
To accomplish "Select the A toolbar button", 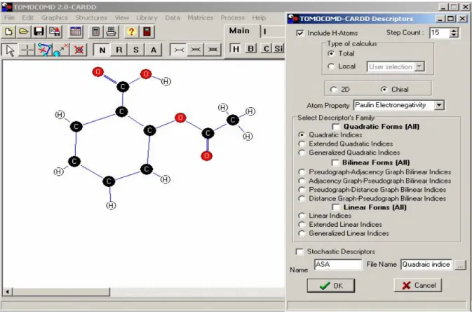I will [154, 50].
